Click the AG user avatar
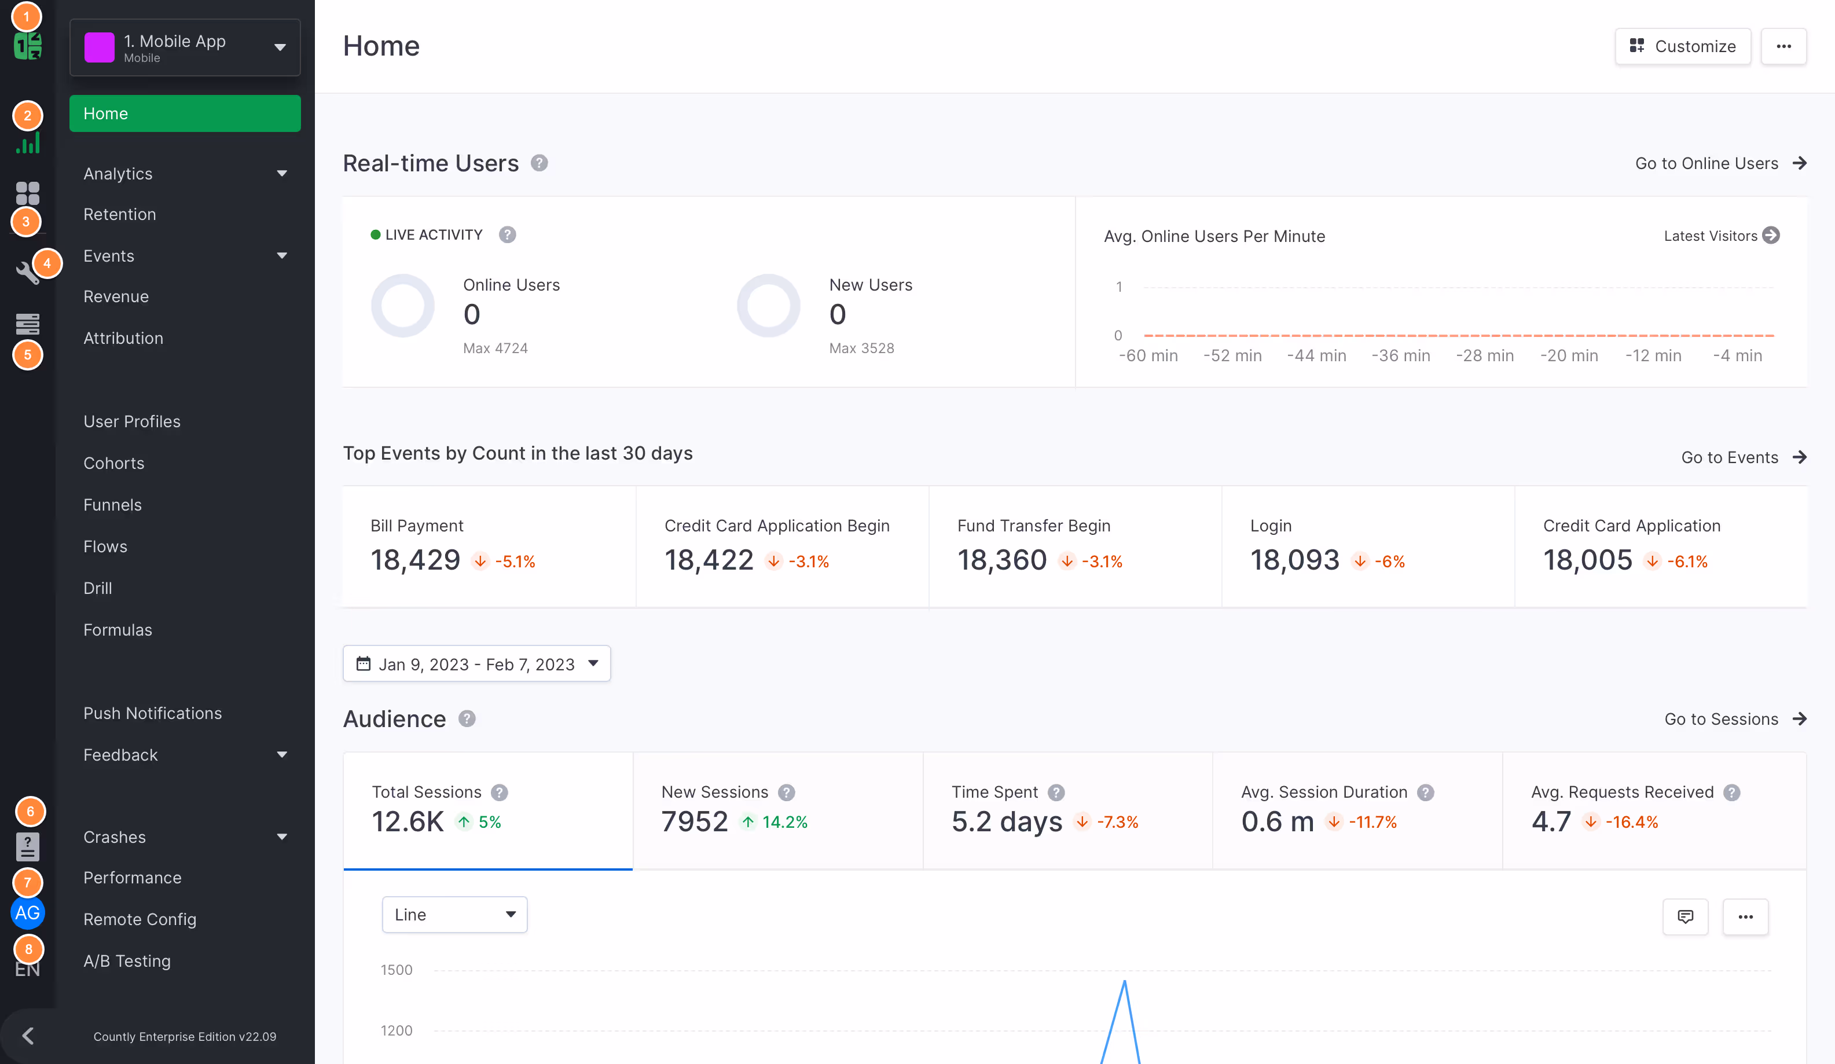The width and height of the screenshot is (1835, 1064). coord(28,913)
